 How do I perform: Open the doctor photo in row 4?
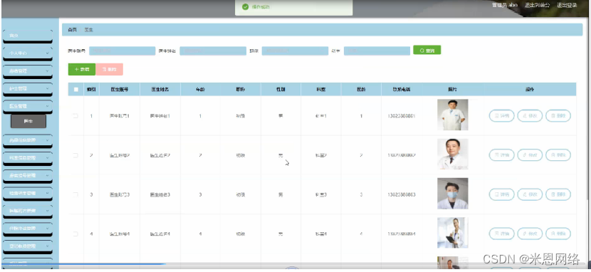[453, 233]
